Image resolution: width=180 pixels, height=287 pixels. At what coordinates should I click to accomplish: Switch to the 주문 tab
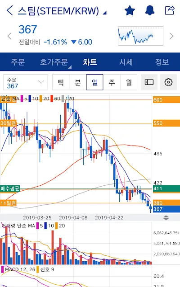[x=18, y=62]
